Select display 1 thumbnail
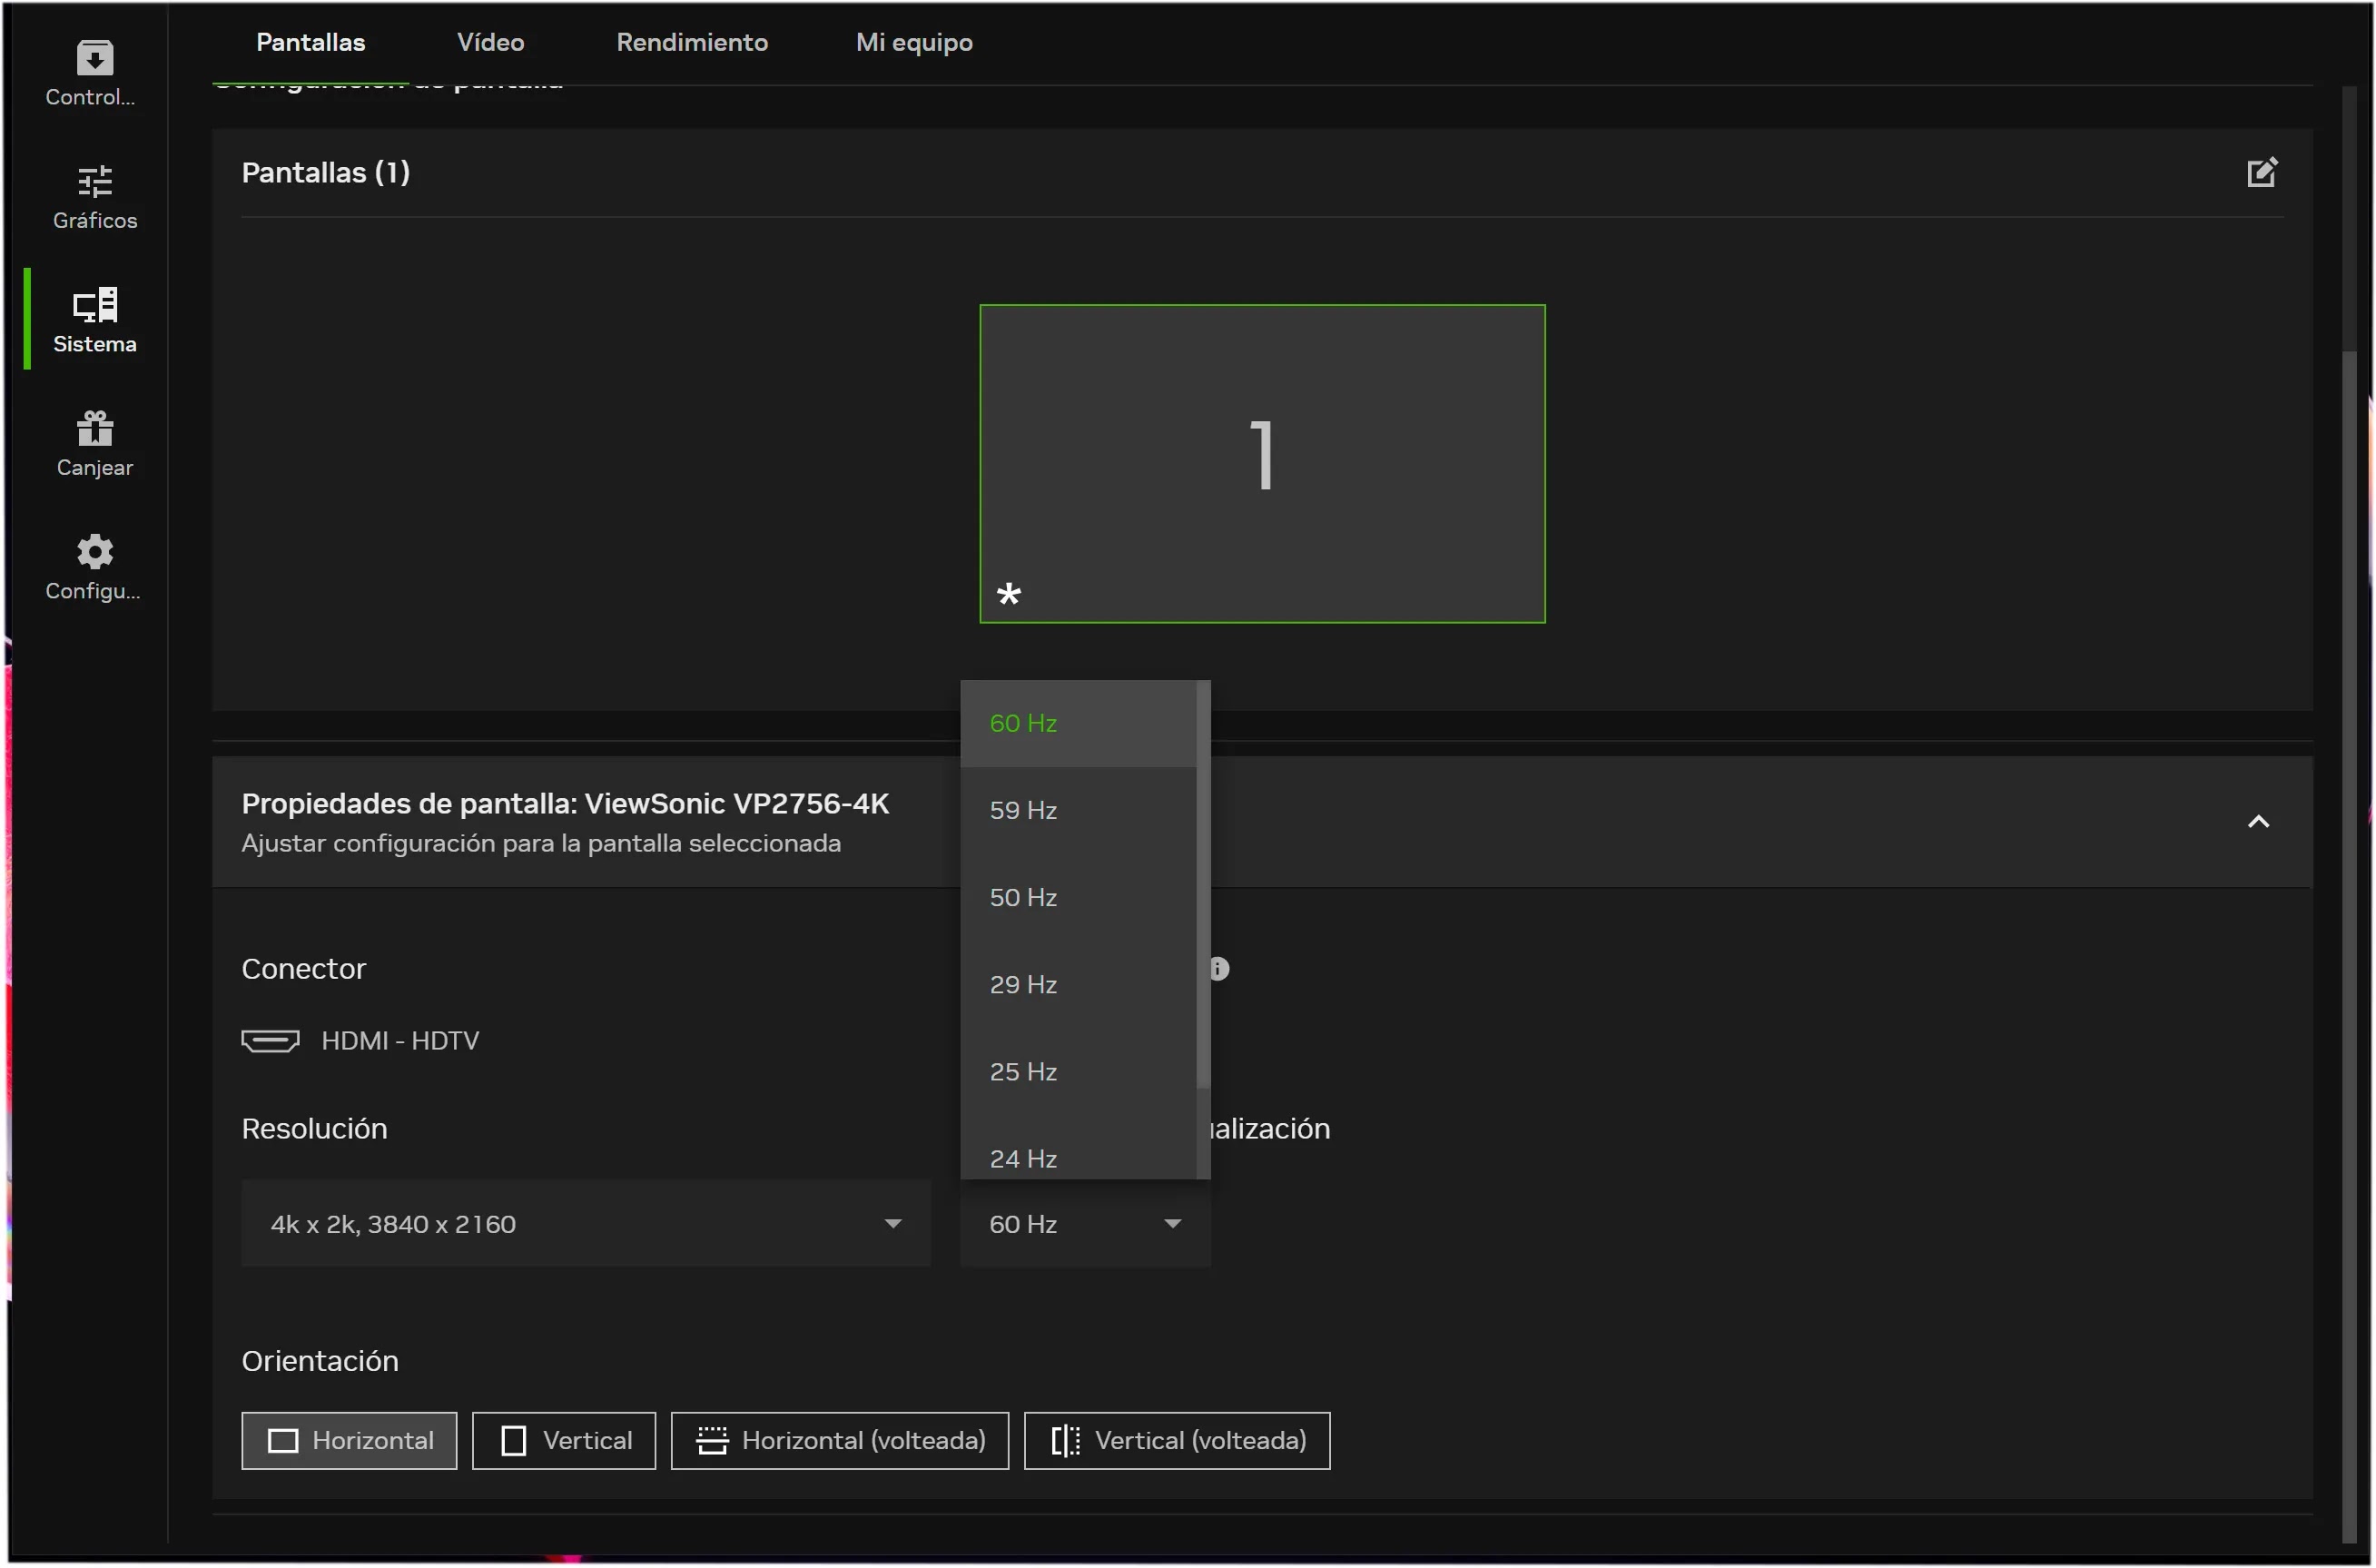The height and width of the screenshot is (1568, 2376). pos(1262,463)
